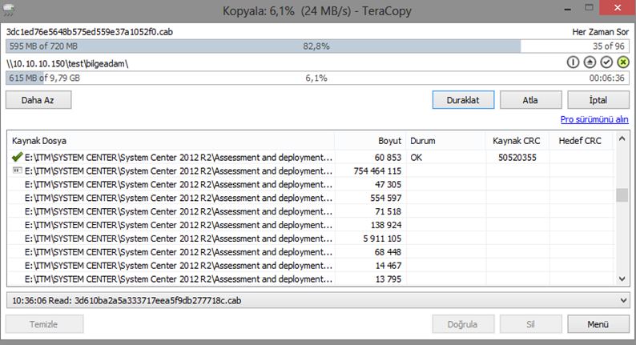
Task: Click Daha Az to collapse the panel
Action: (x=38, y=100)
